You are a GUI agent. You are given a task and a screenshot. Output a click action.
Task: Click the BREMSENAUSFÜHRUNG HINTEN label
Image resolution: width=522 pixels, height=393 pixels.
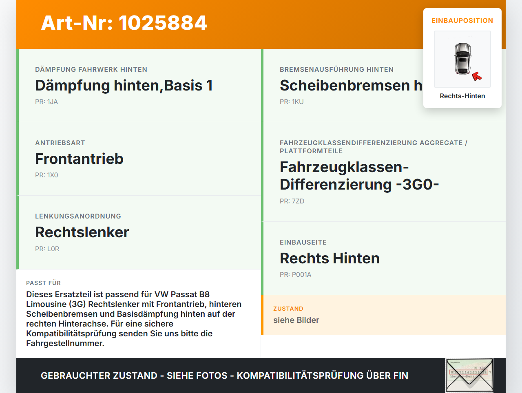click(x=336, y=69)
